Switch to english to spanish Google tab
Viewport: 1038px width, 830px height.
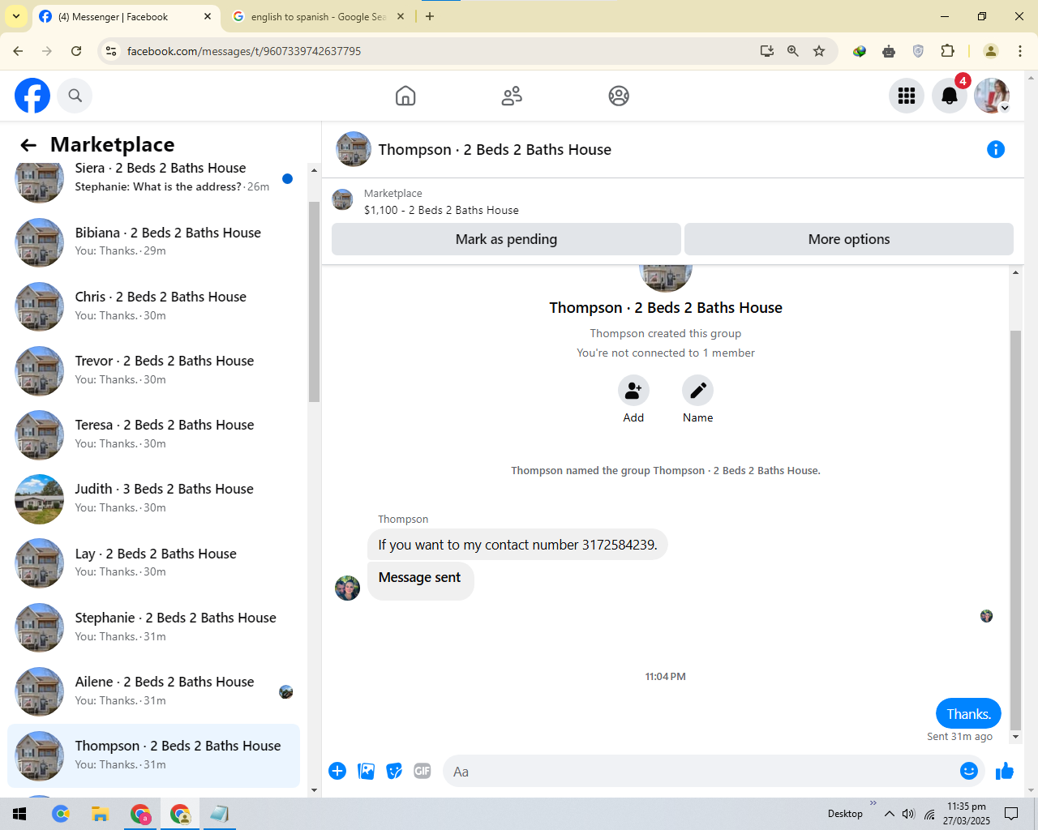coord(318,16)
